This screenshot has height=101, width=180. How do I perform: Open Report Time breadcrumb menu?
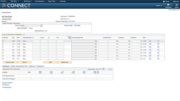pyautogui.click(x=52, y=1)
